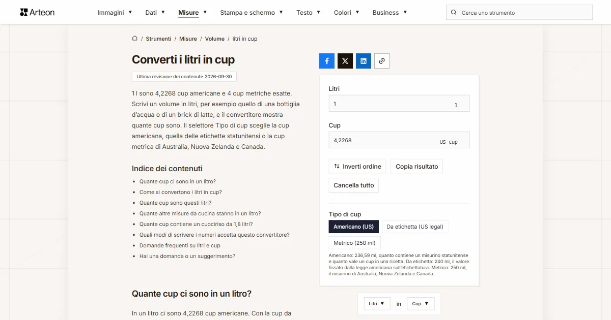Click the 'Tipo di cup' label
The width and height of the screenshot is (611, 320).
345,214
